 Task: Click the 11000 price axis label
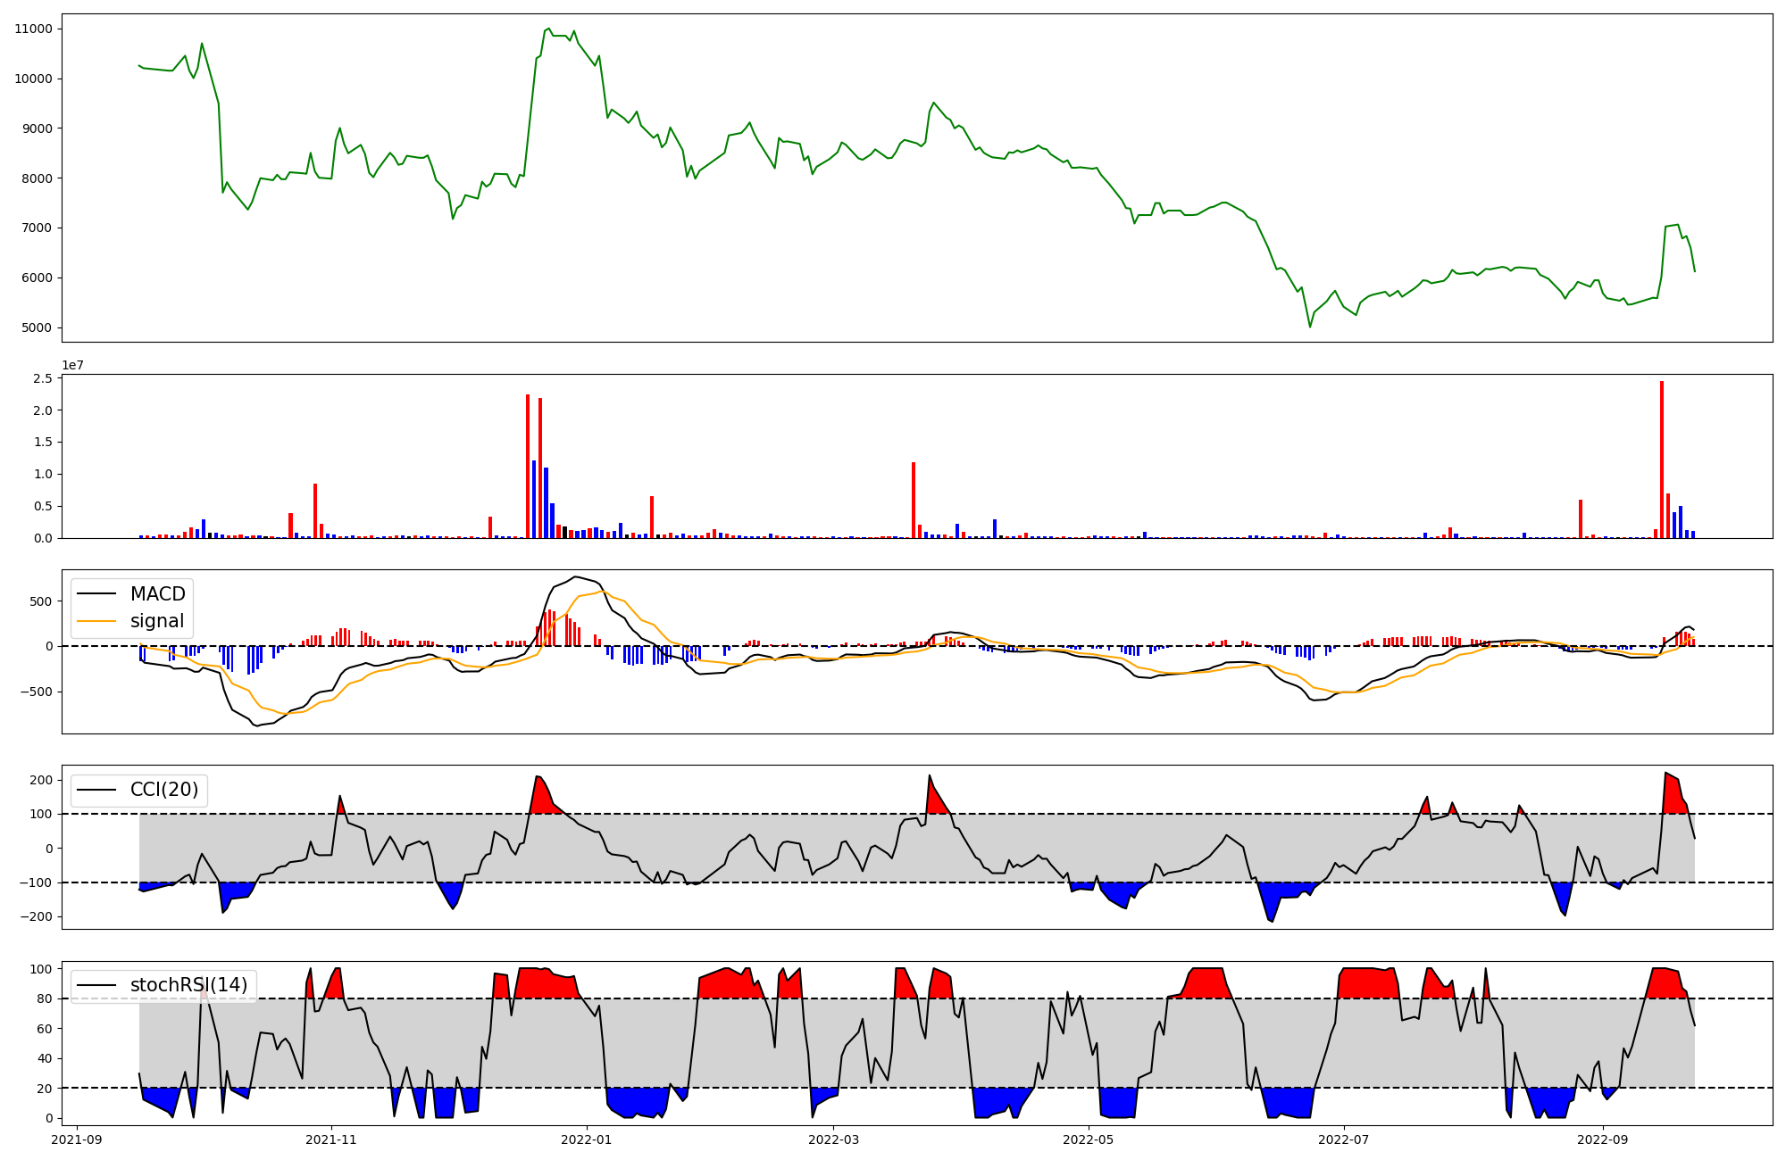(33, 29)
